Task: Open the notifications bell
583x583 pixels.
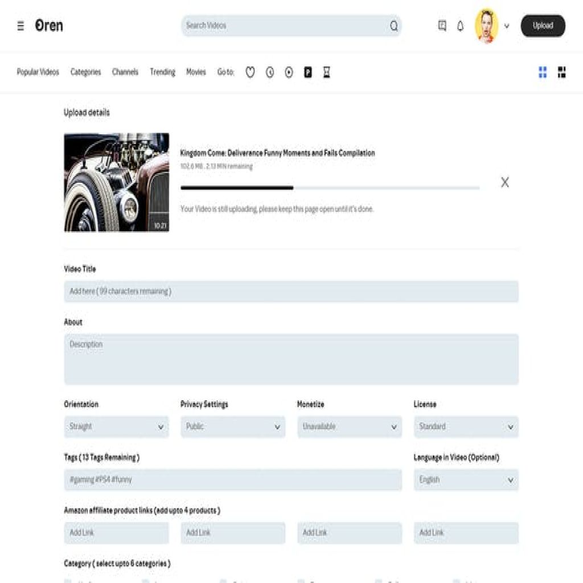Action: (461, 26)
